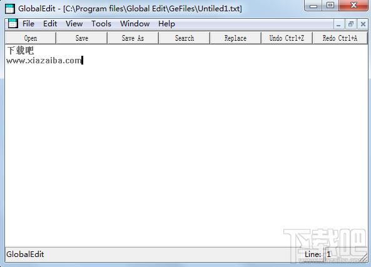
Task: Click the Search toolbar button
Action: (185, 38)
